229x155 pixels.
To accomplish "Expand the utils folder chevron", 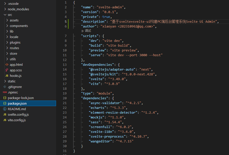I will click(7, 59).
